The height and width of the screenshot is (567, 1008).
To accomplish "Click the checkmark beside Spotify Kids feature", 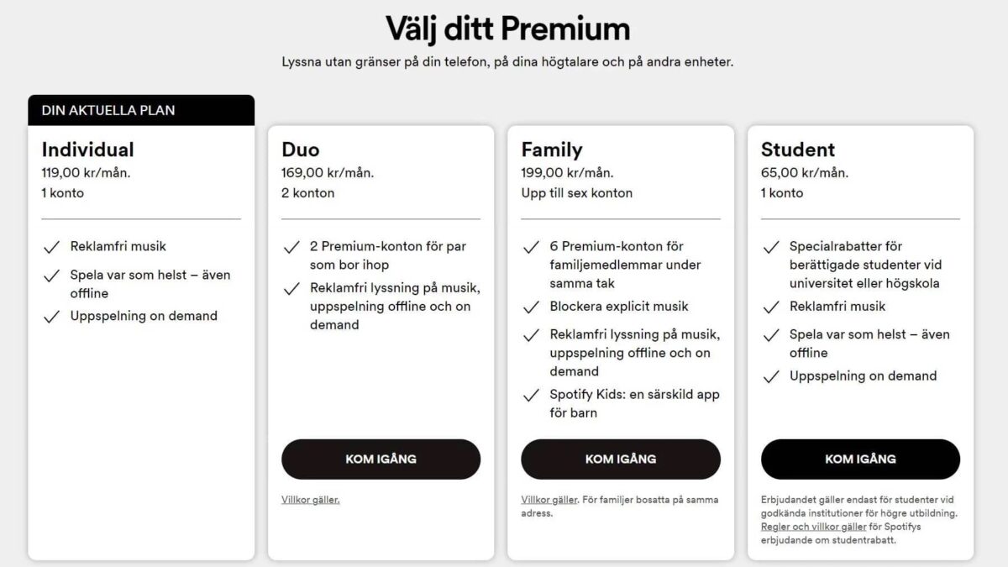I will coord(530,395).
